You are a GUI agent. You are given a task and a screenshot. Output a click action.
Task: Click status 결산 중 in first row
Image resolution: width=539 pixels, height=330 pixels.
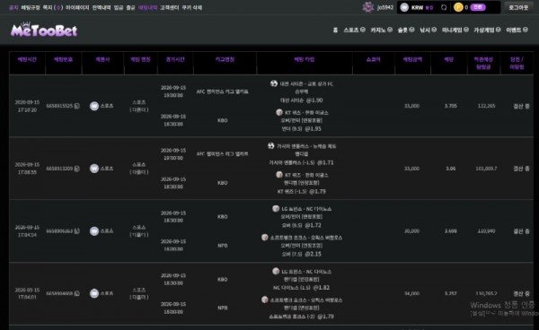click(x=521, y=106)
